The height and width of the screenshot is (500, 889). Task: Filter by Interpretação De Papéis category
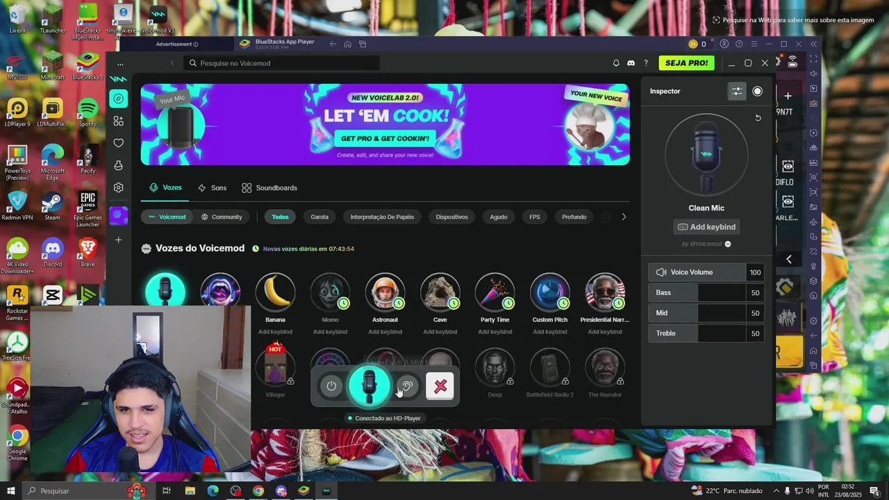point(382,217)
